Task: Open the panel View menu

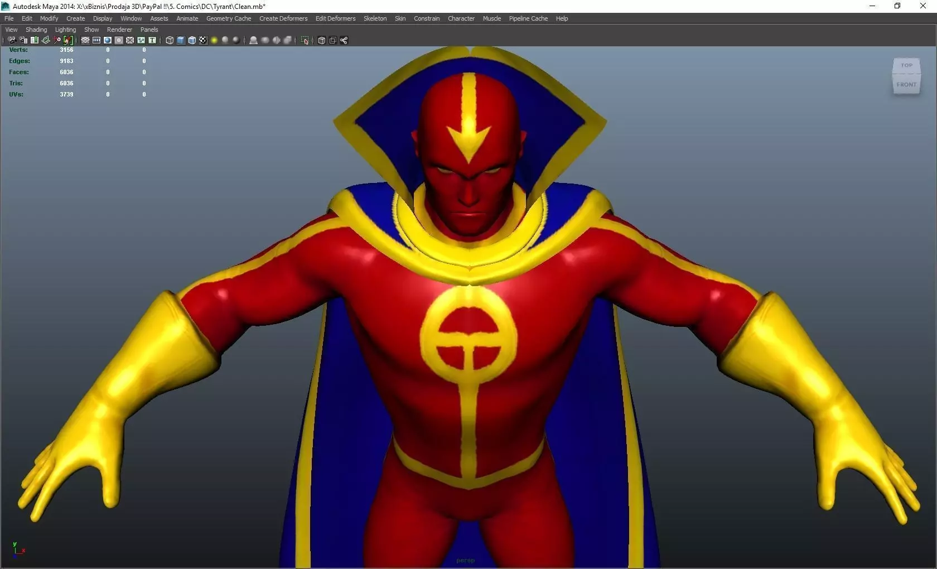Action: tap(11, 30)
